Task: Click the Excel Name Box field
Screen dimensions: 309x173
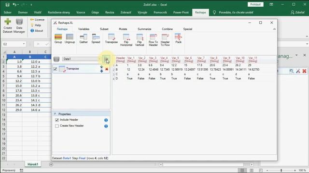Action: pos(12,44)
